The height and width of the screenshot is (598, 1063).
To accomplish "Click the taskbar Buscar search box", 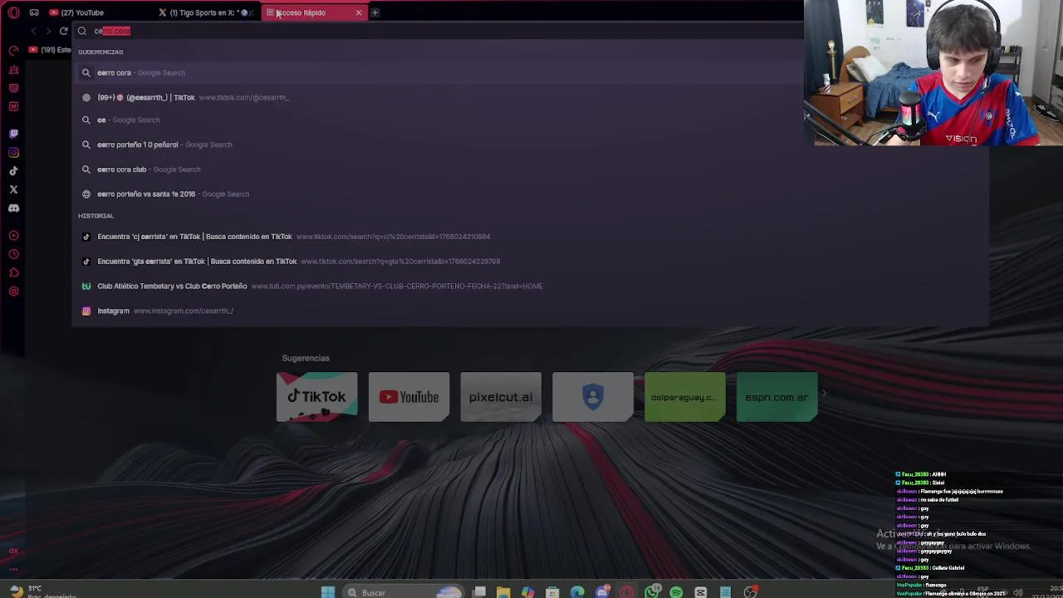I will pyautogui.click(x=403, y=592).
